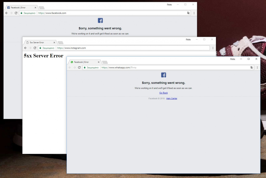Click the guest profile label in Instagram window

(188, 39)
